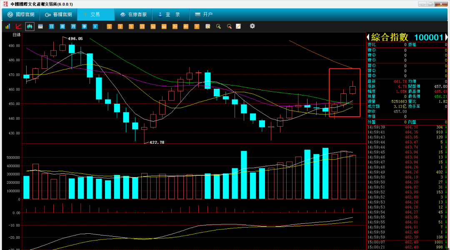Switch to the 交易 tab

pyautogui.click(x=96, y=15)
